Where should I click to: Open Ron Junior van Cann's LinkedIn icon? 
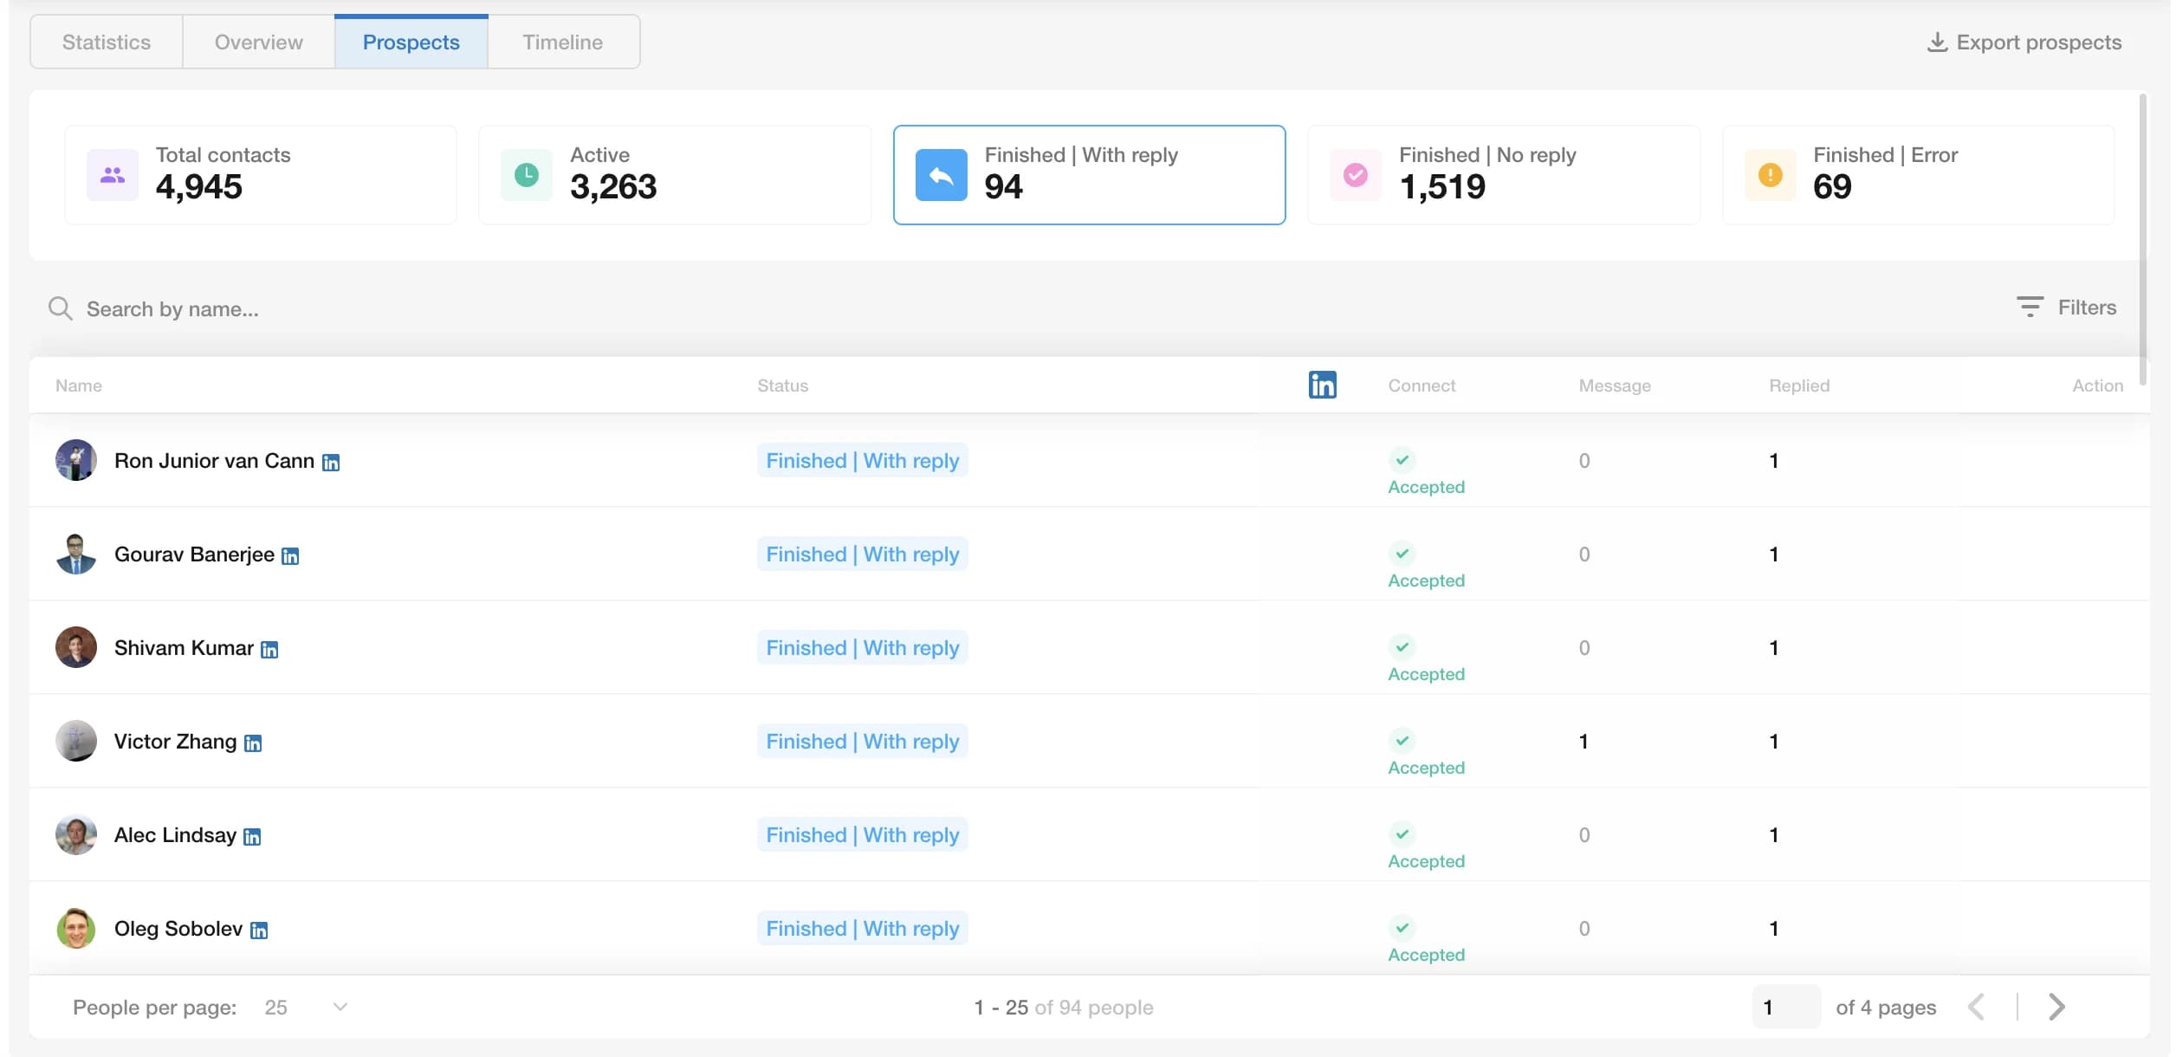pyautogui.click(x=332, y=462)
